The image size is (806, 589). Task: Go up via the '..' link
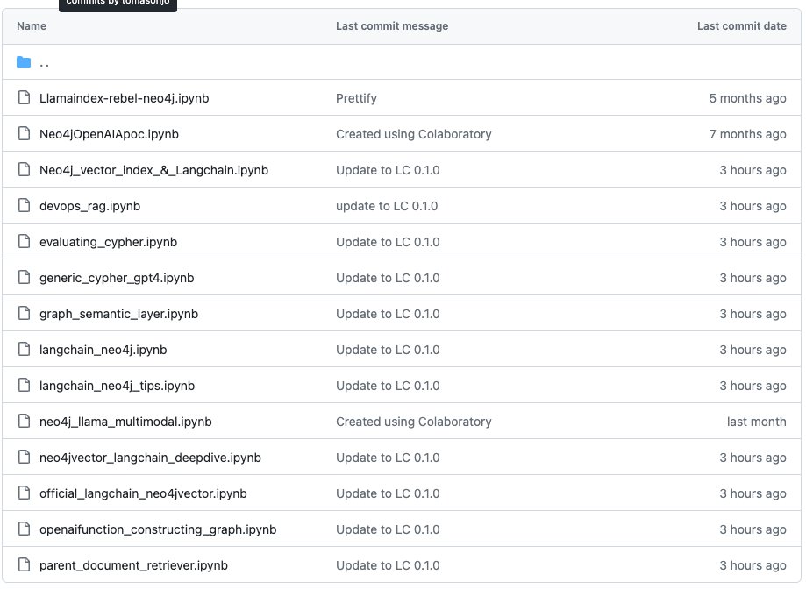(x=44, y=64)
